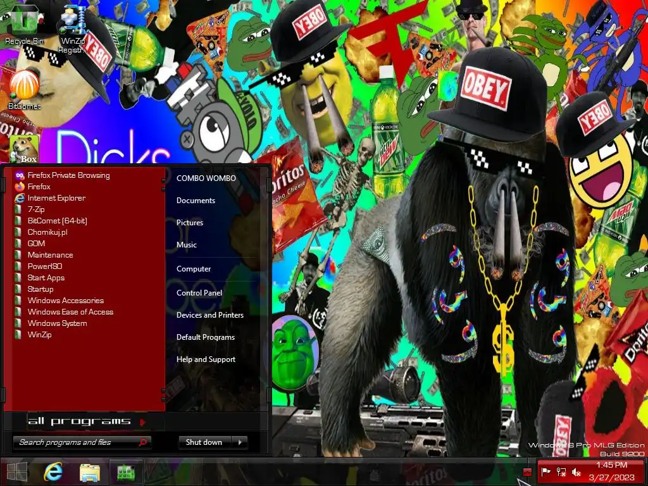This screenshot has width=648, height=486.
Task: Open the WinZip Registry desktop icon
Action: 73,29
